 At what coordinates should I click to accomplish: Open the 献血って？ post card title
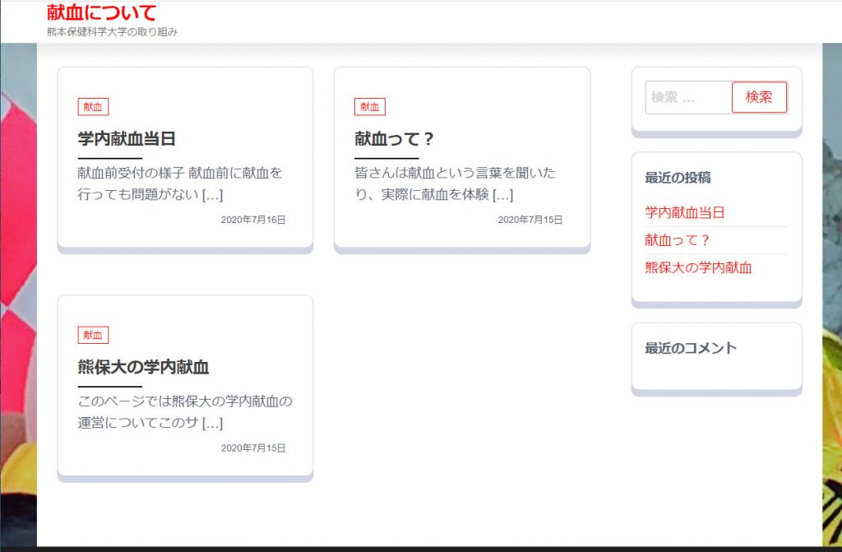point(395,138)
